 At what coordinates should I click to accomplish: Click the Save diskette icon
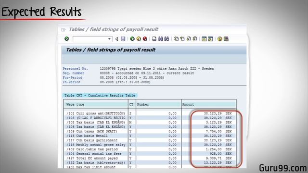pyautogui.click(x=123, y=39)
